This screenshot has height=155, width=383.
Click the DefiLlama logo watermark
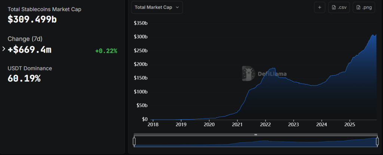pyautogui.click(x=264, y=73)
